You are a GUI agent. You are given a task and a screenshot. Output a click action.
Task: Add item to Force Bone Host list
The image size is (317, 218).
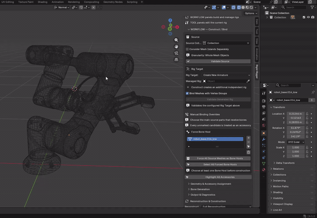pyautogui.click(x=248, y=138)
